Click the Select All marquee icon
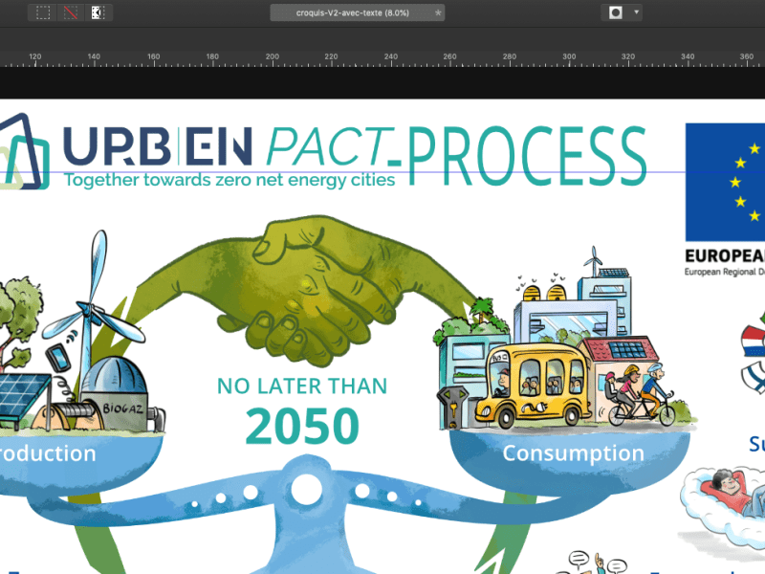The height and width of the screenshot is (574, 765). [43, 12]
